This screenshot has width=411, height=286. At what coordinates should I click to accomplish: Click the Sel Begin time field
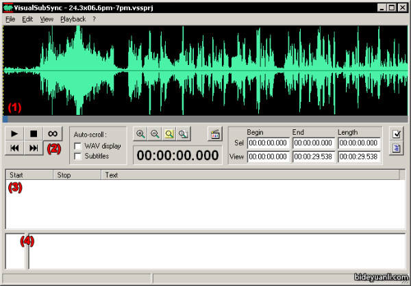268,143
